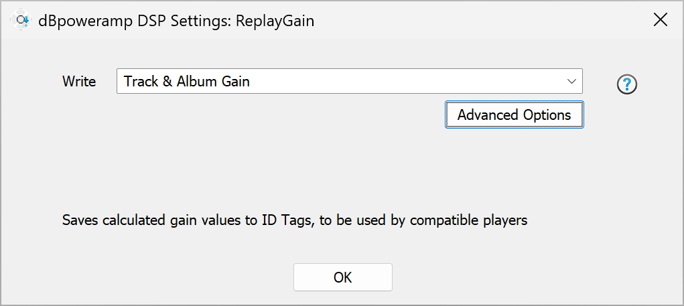
Task: Click the Write label
Action: pos(79,82)
